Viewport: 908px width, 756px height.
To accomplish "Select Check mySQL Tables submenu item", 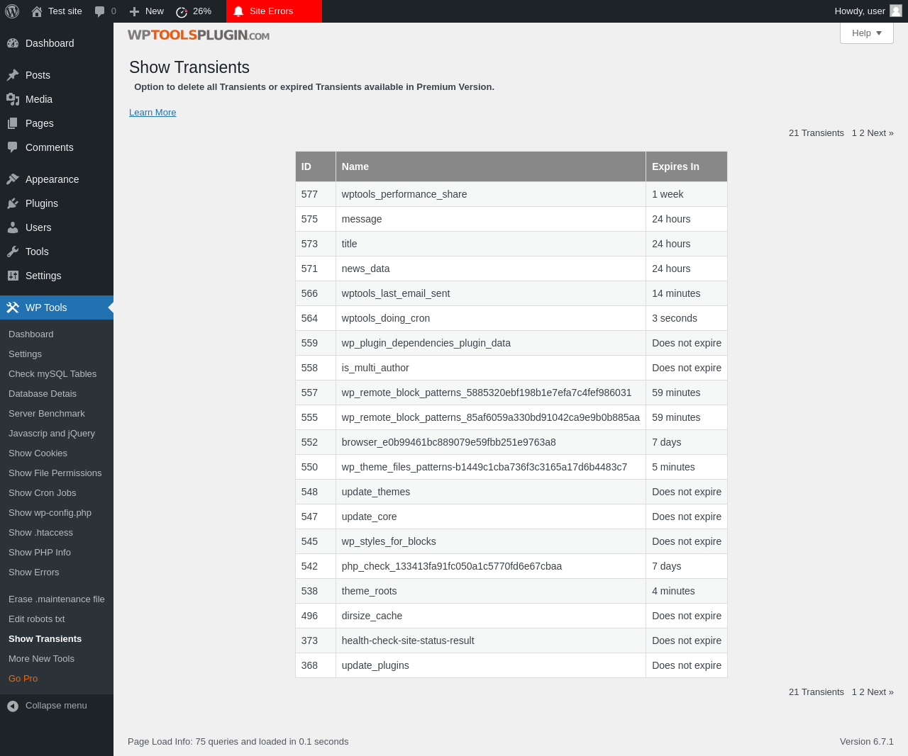I will pyautogui.click(x=52, y=374).
